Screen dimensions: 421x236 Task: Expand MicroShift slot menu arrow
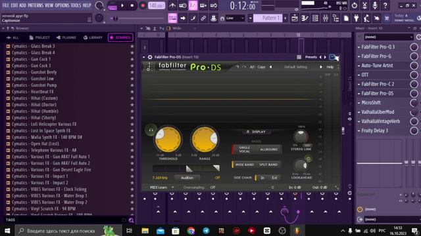click(x=359, y=103)
